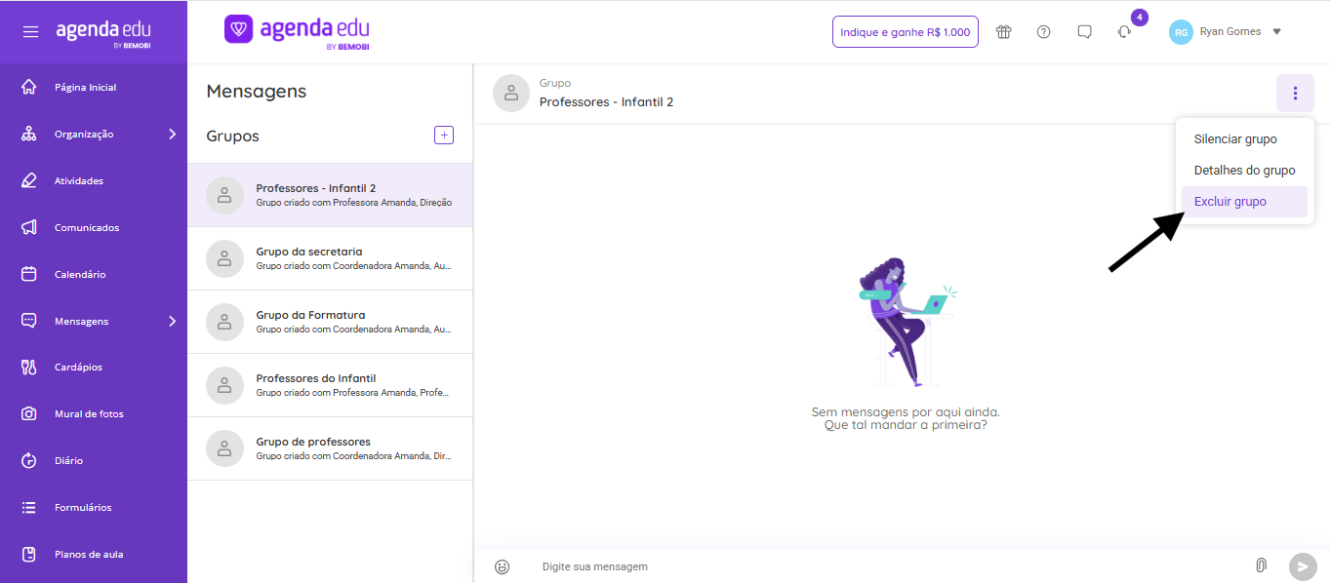Screen dimensions: 1330x583
Task: Click the RG user avatar
Action: tap(1181, 32)
